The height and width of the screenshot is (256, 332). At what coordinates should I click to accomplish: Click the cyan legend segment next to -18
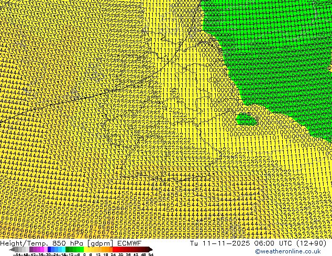pos(64,250)
